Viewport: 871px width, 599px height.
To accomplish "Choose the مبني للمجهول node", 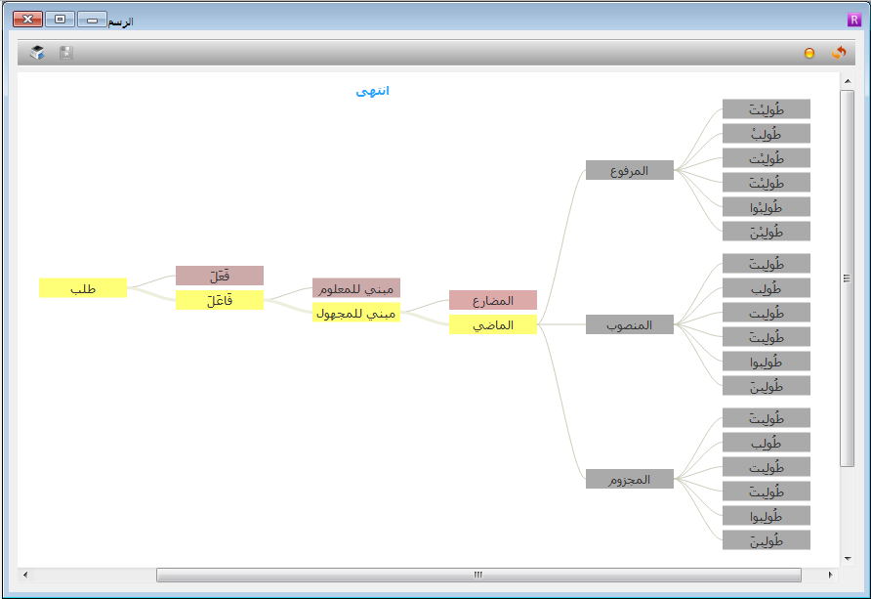I will point(356,313).
